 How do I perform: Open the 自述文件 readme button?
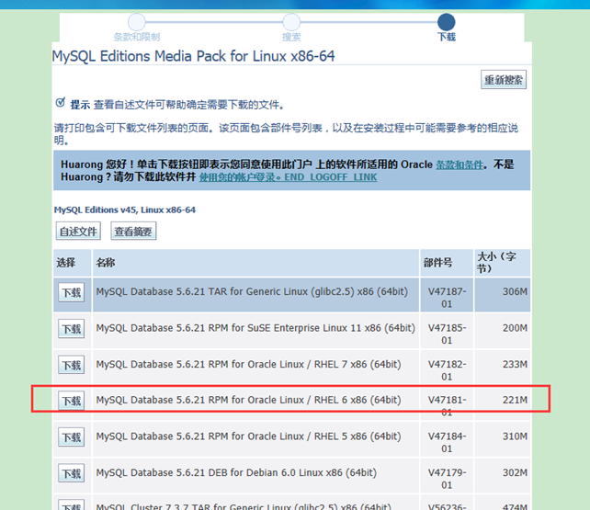[78, 231]
